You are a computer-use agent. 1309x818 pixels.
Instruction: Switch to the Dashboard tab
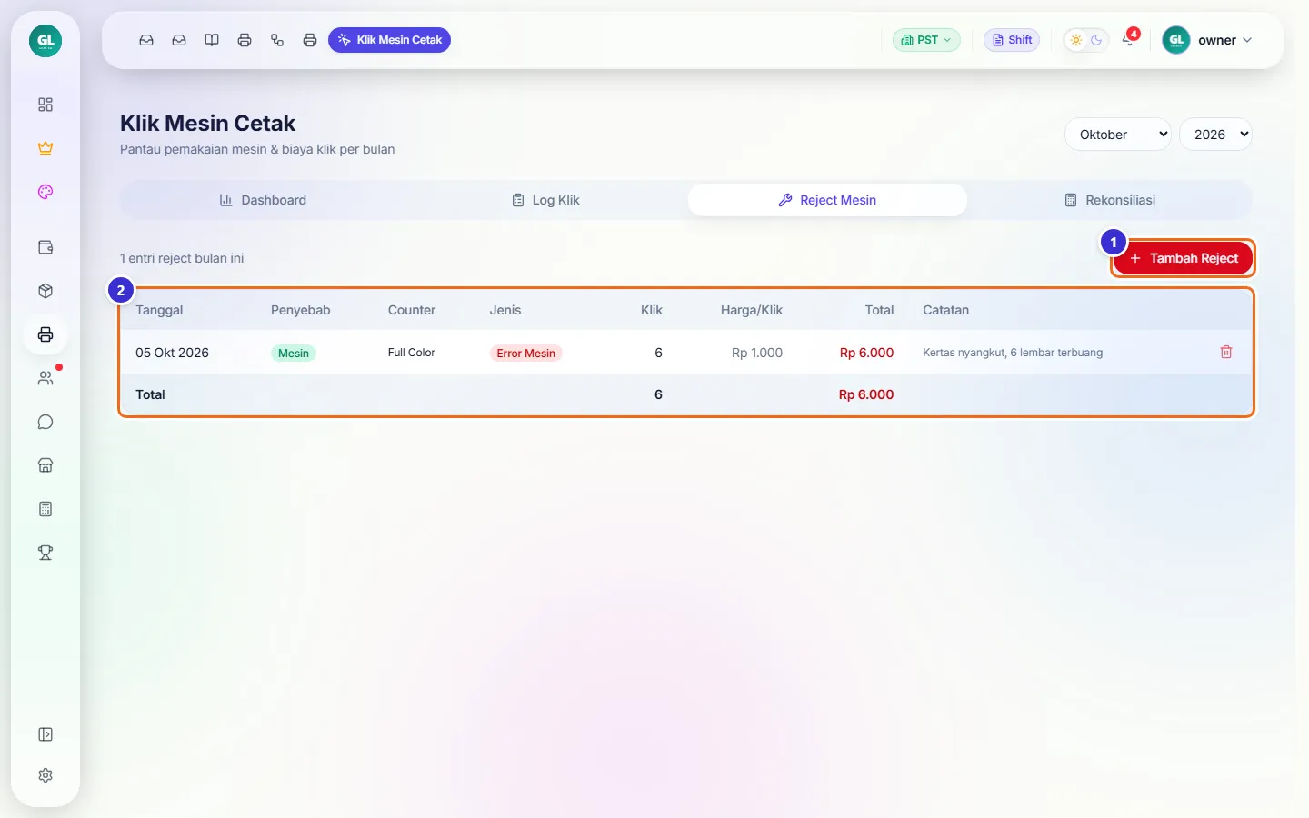point(263,200)
